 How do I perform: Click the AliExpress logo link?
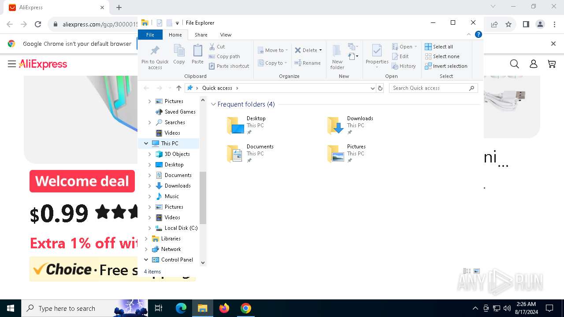click(x=43, y=64)
